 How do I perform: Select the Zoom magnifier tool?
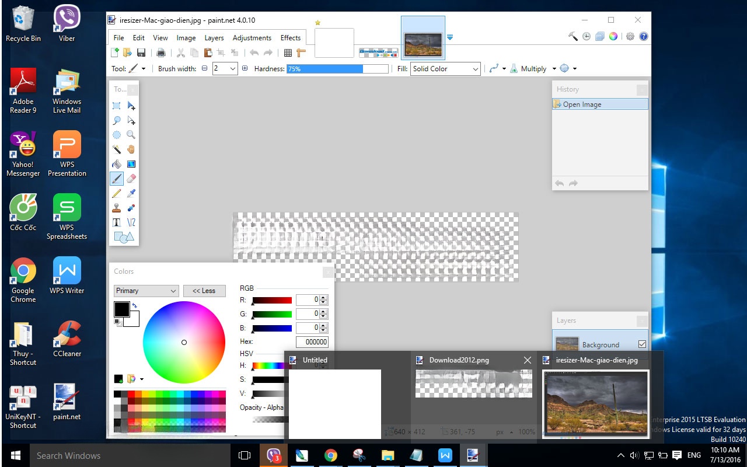point(131,135)
